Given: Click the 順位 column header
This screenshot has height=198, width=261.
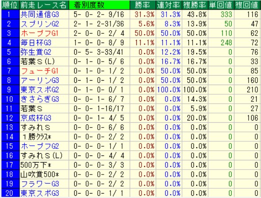Looking at the screenshot, I should coord(10,5).
